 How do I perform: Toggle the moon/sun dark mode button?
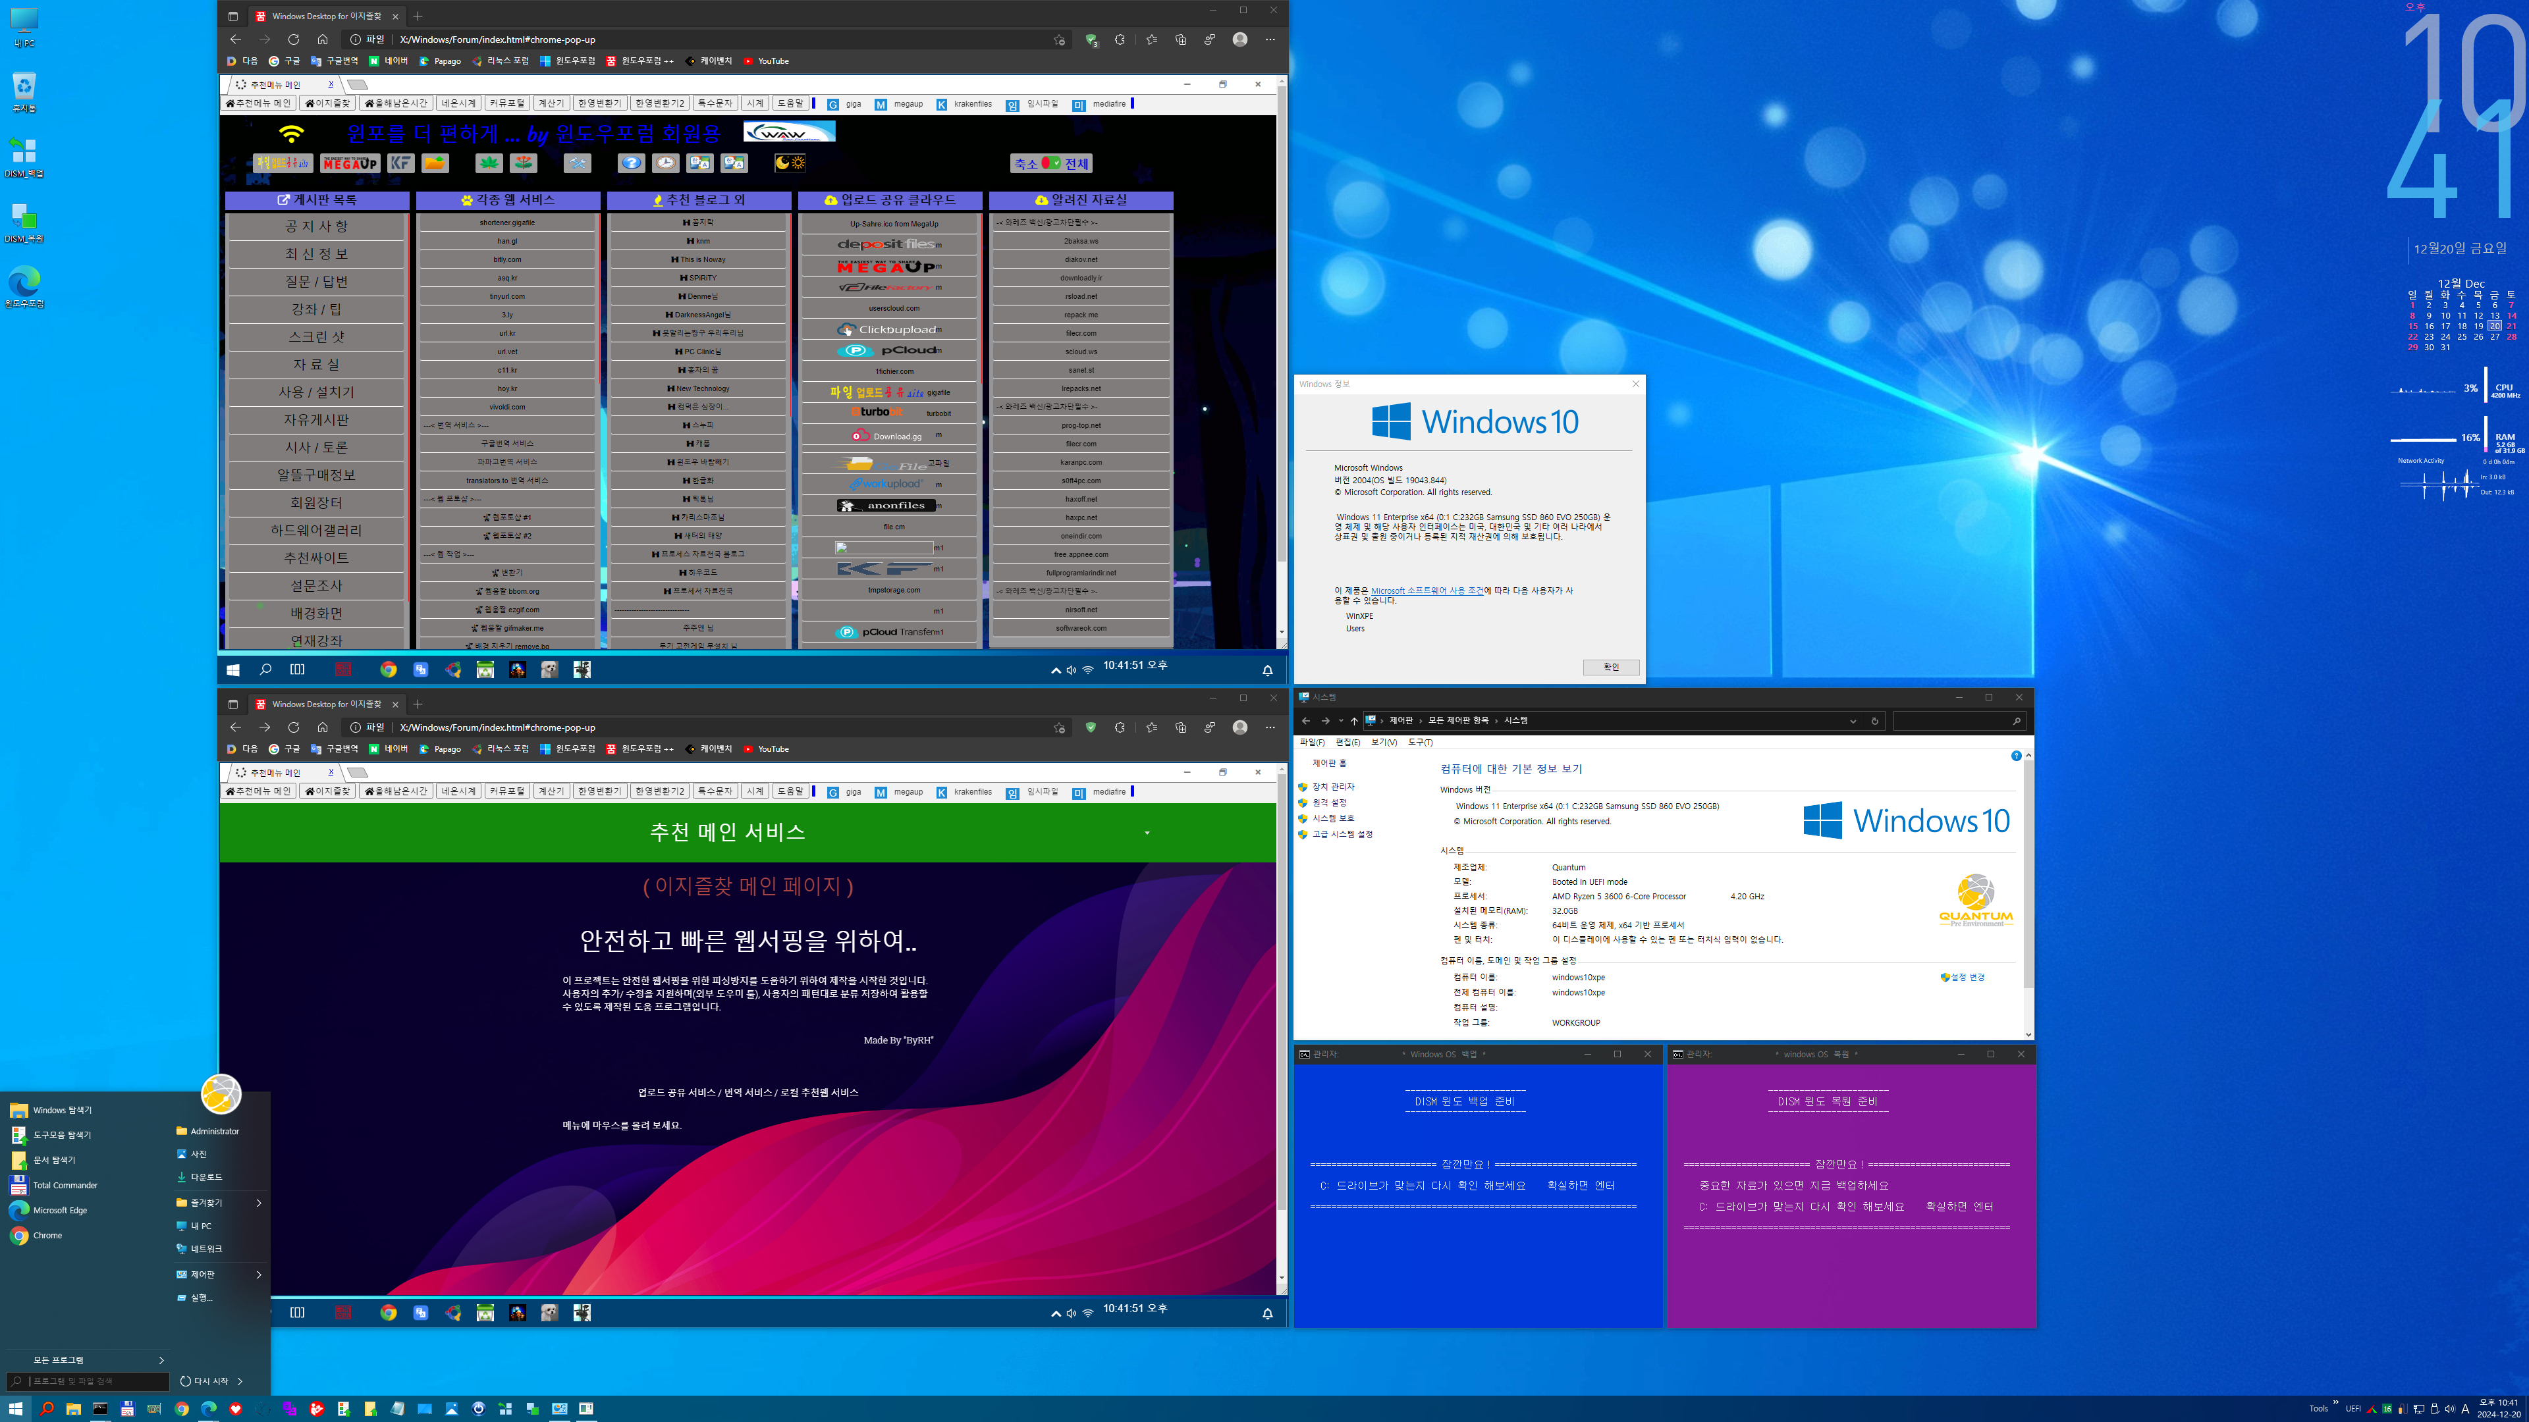[790, 164]
